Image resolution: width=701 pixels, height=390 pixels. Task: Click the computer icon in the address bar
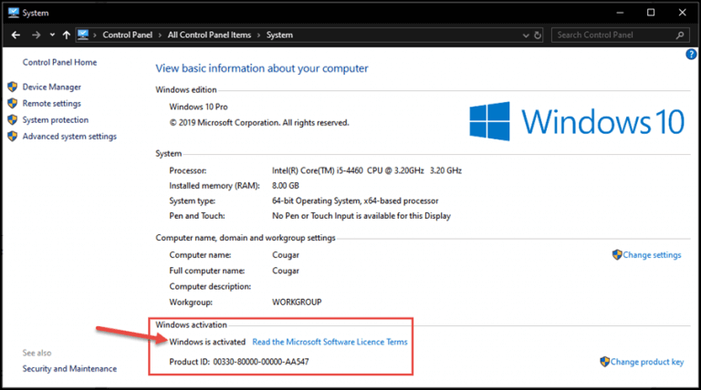coord(83,35)
